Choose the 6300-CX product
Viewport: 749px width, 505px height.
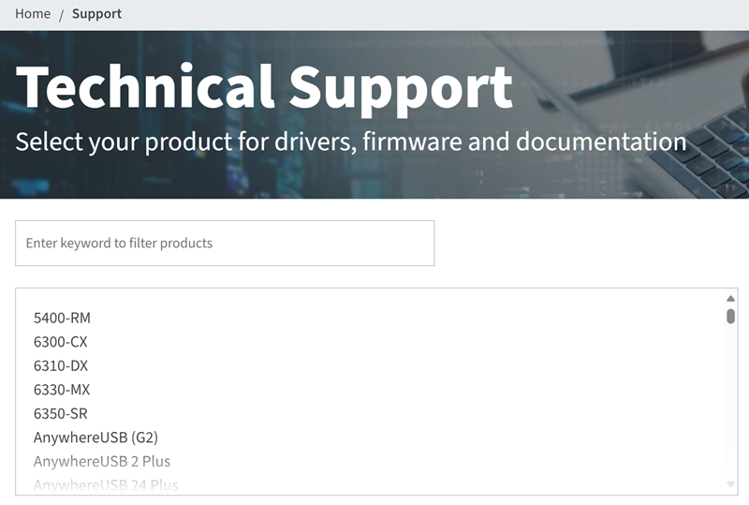coord(61,342)
